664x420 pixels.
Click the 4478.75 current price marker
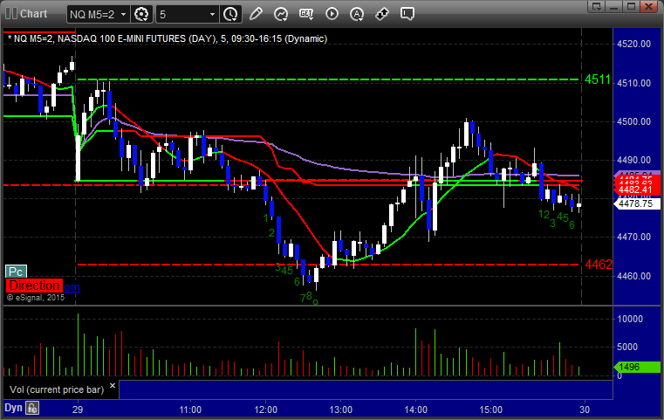pos(635,203)
